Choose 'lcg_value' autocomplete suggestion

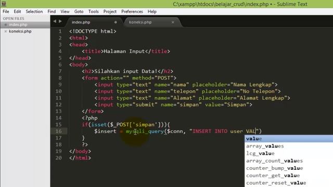pyautogui.click(x=289, y=153)
